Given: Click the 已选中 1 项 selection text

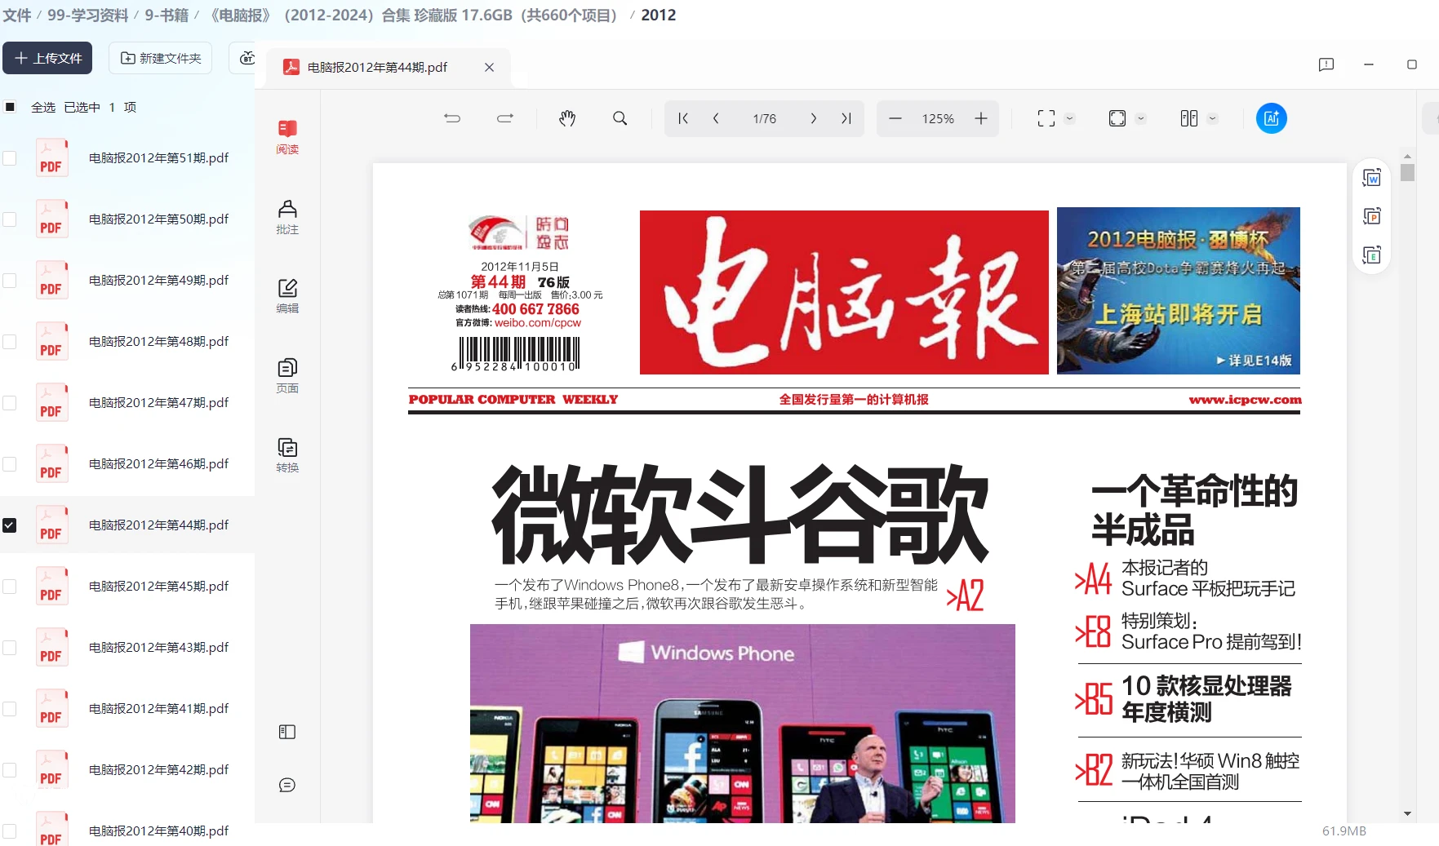Looking at the screenshot, I should pos(100,108).
